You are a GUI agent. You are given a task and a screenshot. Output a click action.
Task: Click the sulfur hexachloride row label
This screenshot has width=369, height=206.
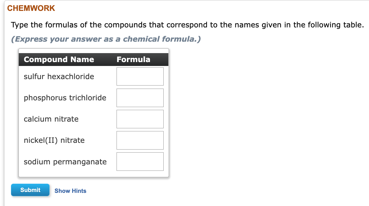pyautogui.click(x=59, y=76)
